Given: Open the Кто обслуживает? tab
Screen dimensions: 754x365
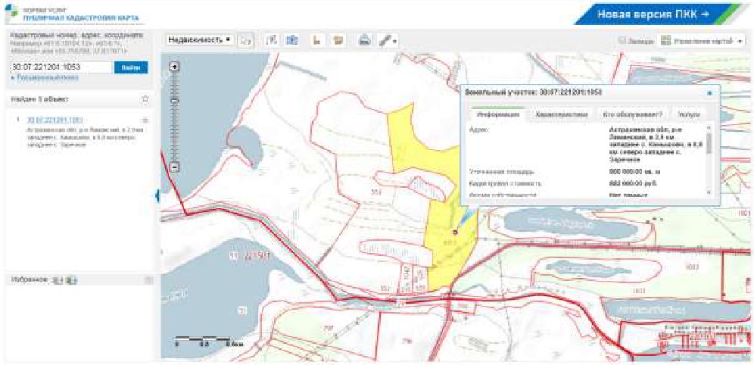Looking at the screenshot, I should click(x=632, y=115).
